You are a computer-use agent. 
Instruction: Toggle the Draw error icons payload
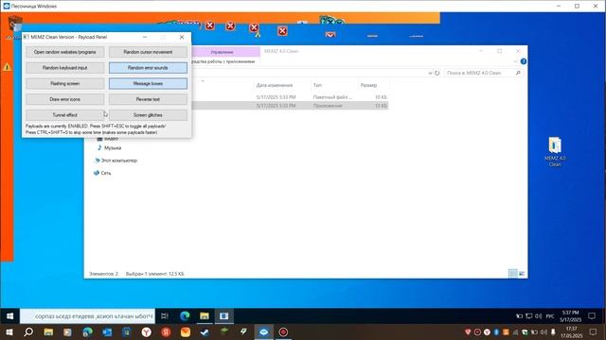pyautogui.click(x=65, y=99)
